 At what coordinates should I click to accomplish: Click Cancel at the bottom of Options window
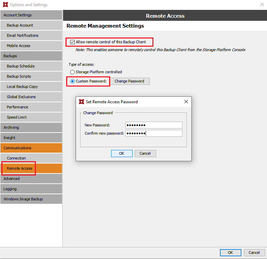[254, 253]
